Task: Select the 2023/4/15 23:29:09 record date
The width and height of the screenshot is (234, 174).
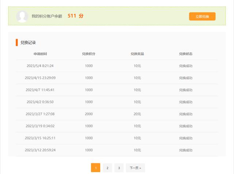Action: coord(40,78)
